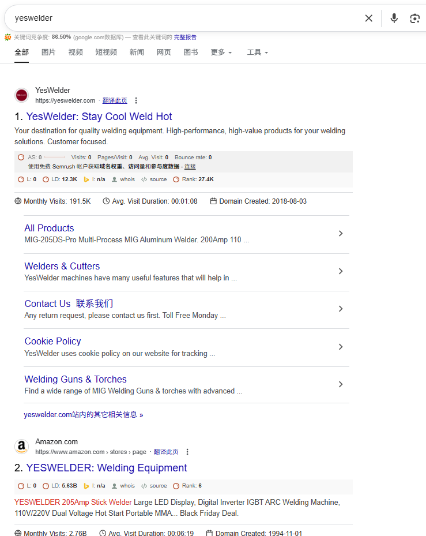The image size is (426, 536).
Task: Switch to the 新闻 tab
Action: (x=137, y=53)
